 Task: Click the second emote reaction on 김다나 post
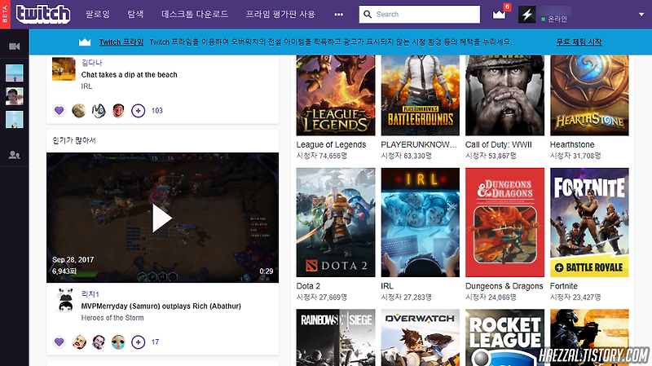[x=99, y=111]
